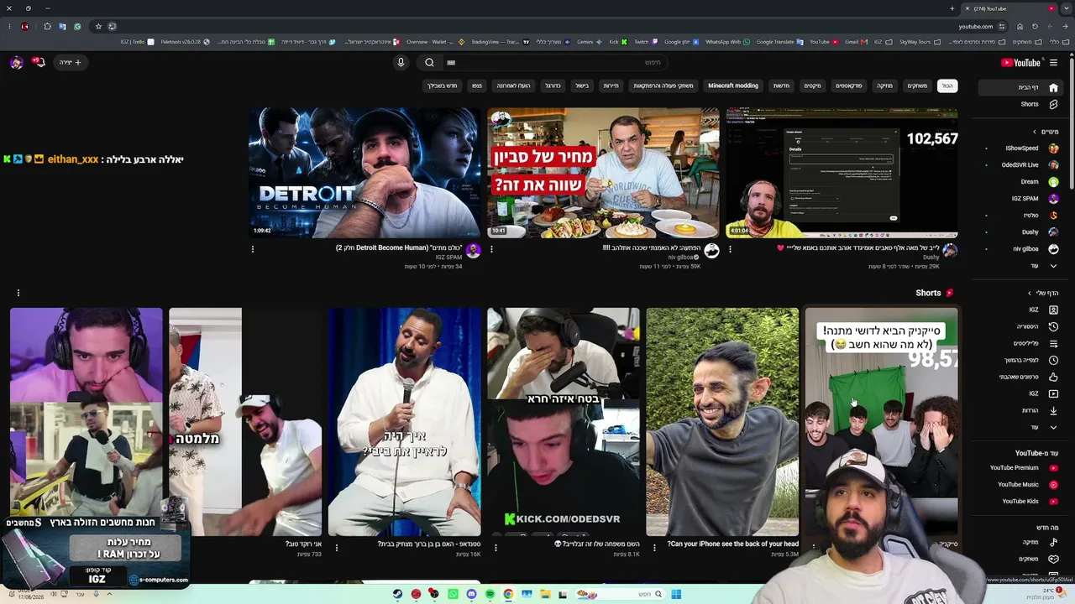Open options for the stand-up Short
Viewport: 1075px width, 604px height.
pyautogui.click(x=337, y=548)
